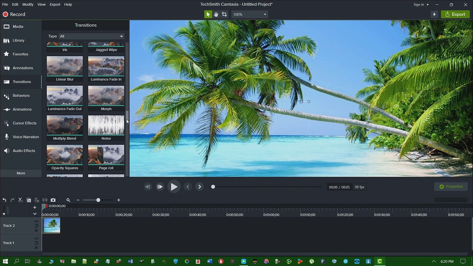
Task: Click the timeline zoom slider handle
Action: 98,200
